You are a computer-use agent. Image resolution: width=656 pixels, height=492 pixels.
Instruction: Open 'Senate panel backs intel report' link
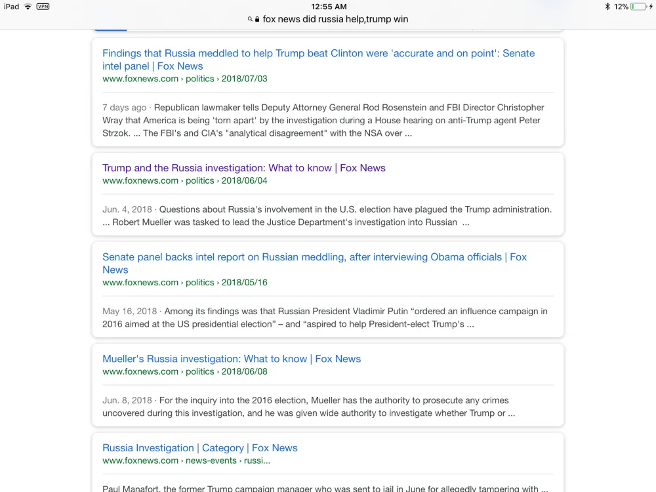[x=315, y=263]
